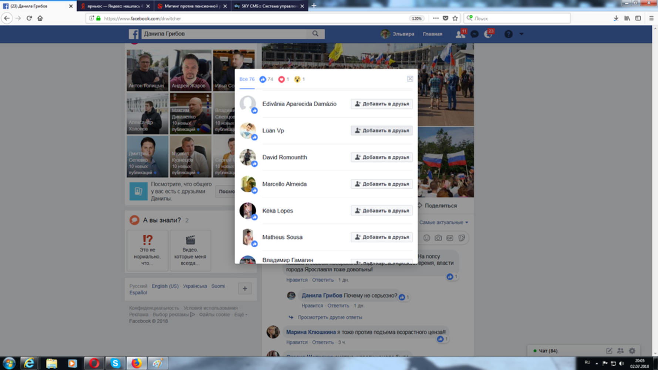Image resolution: width=658 pixels, height=370 pixels.
Task: Add David Romountth as a friend
Action: tap(382, 157)
